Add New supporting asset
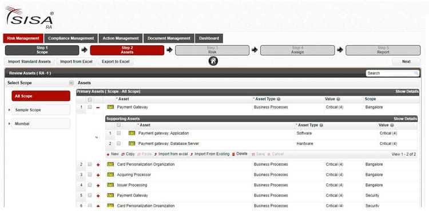 point(113,154)
